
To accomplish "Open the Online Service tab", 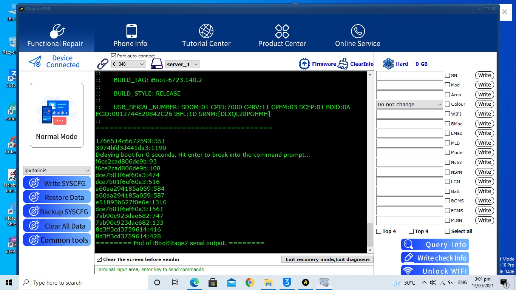I will click(358, 36).
